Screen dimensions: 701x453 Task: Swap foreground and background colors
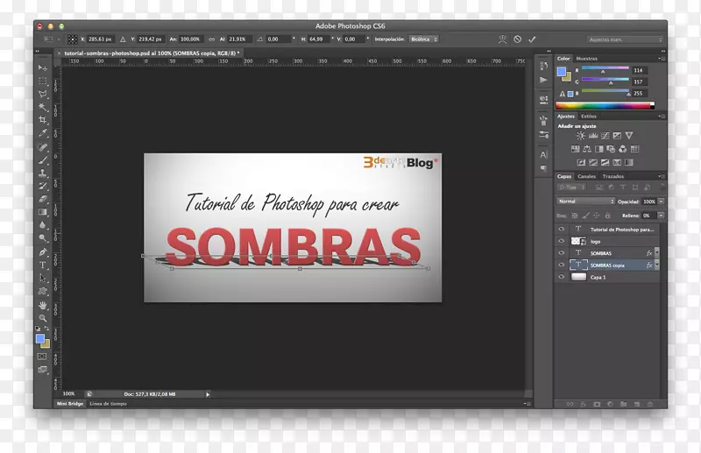tap(46, 329)
